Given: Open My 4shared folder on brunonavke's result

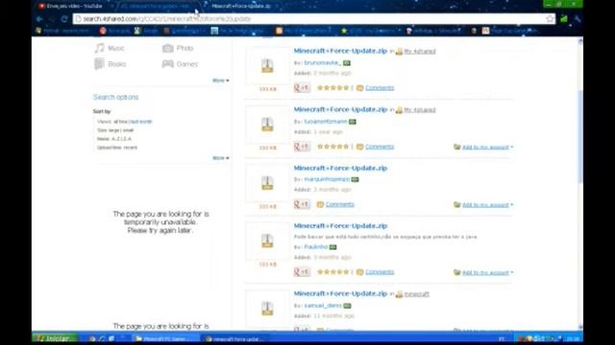Looking at the screenshot, I should point(420,51).
